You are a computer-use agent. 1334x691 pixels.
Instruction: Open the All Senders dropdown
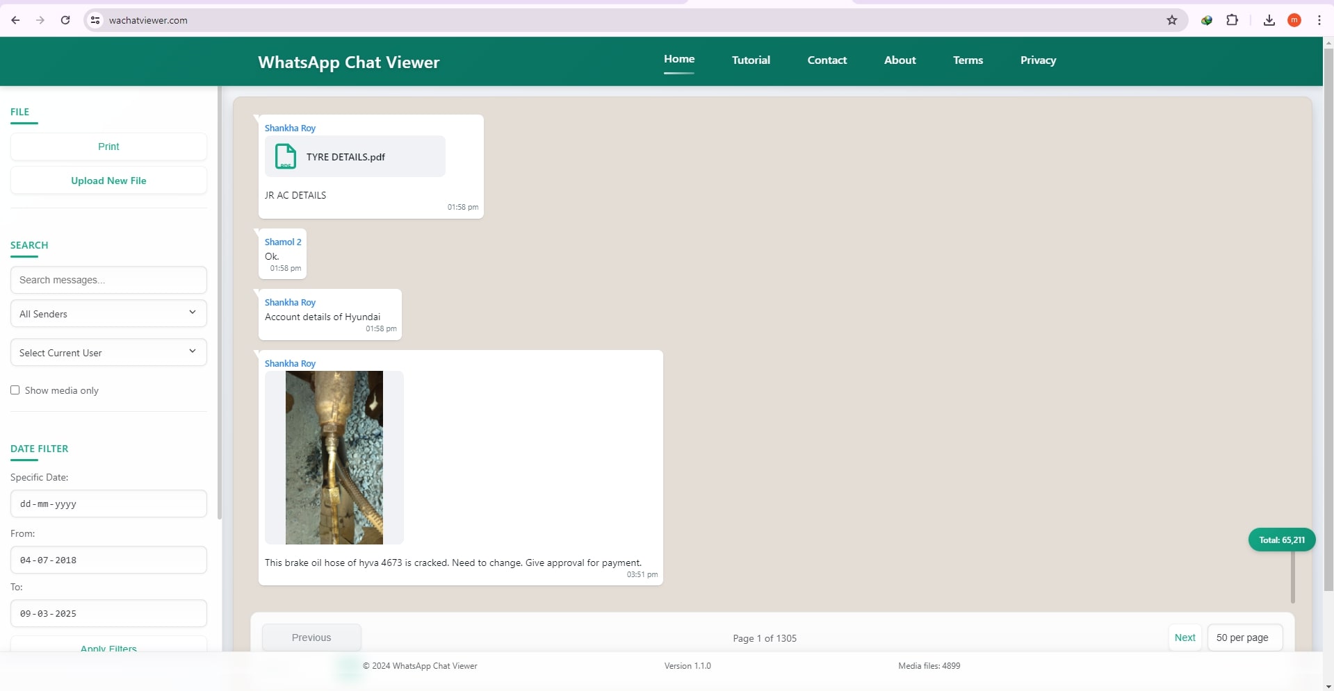[x=108, y=313]
